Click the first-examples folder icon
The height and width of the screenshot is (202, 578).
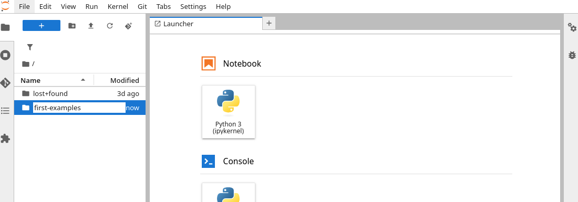(x=25, y=108)
